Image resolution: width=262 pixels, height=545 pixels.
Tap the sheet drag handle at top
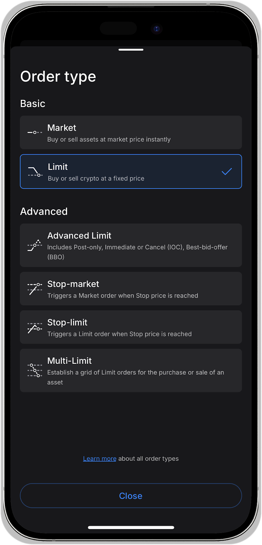click(x=131, y=50)
